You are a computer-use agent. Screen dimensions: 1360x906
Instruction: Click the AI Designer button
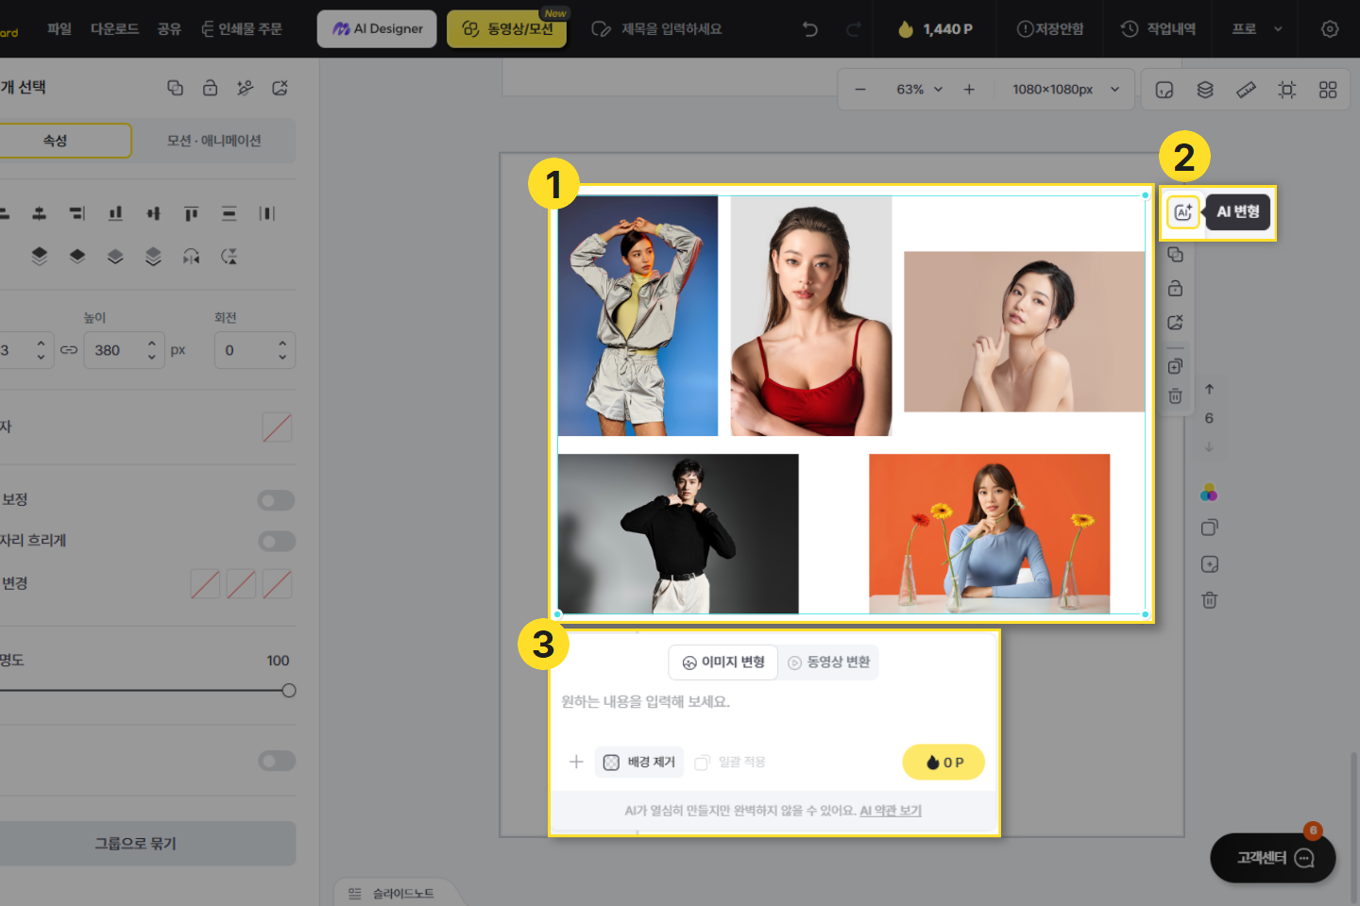(x=377, y=29)
